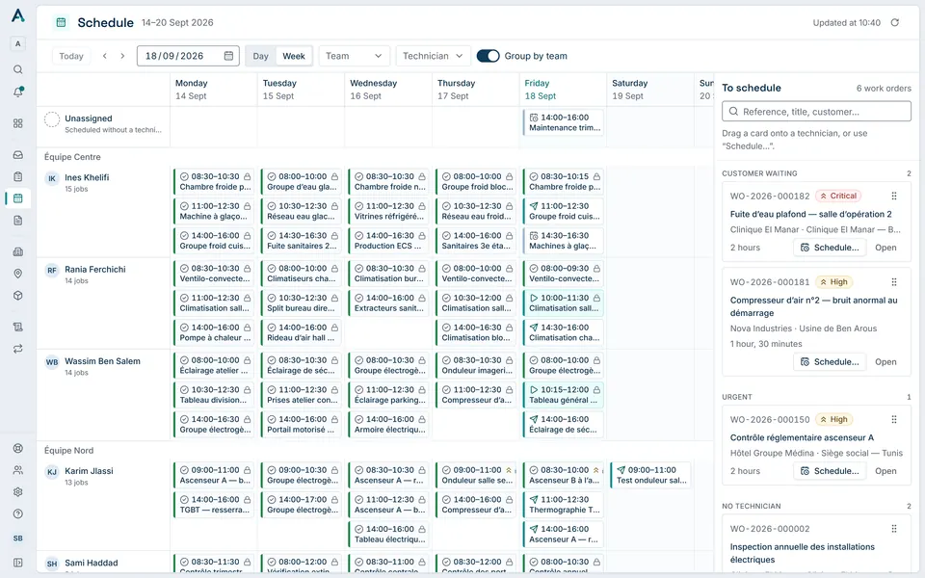925x578 pixels.
Task: Click the two-arrows transfer icon in sidebar
Action: [18, 349]
